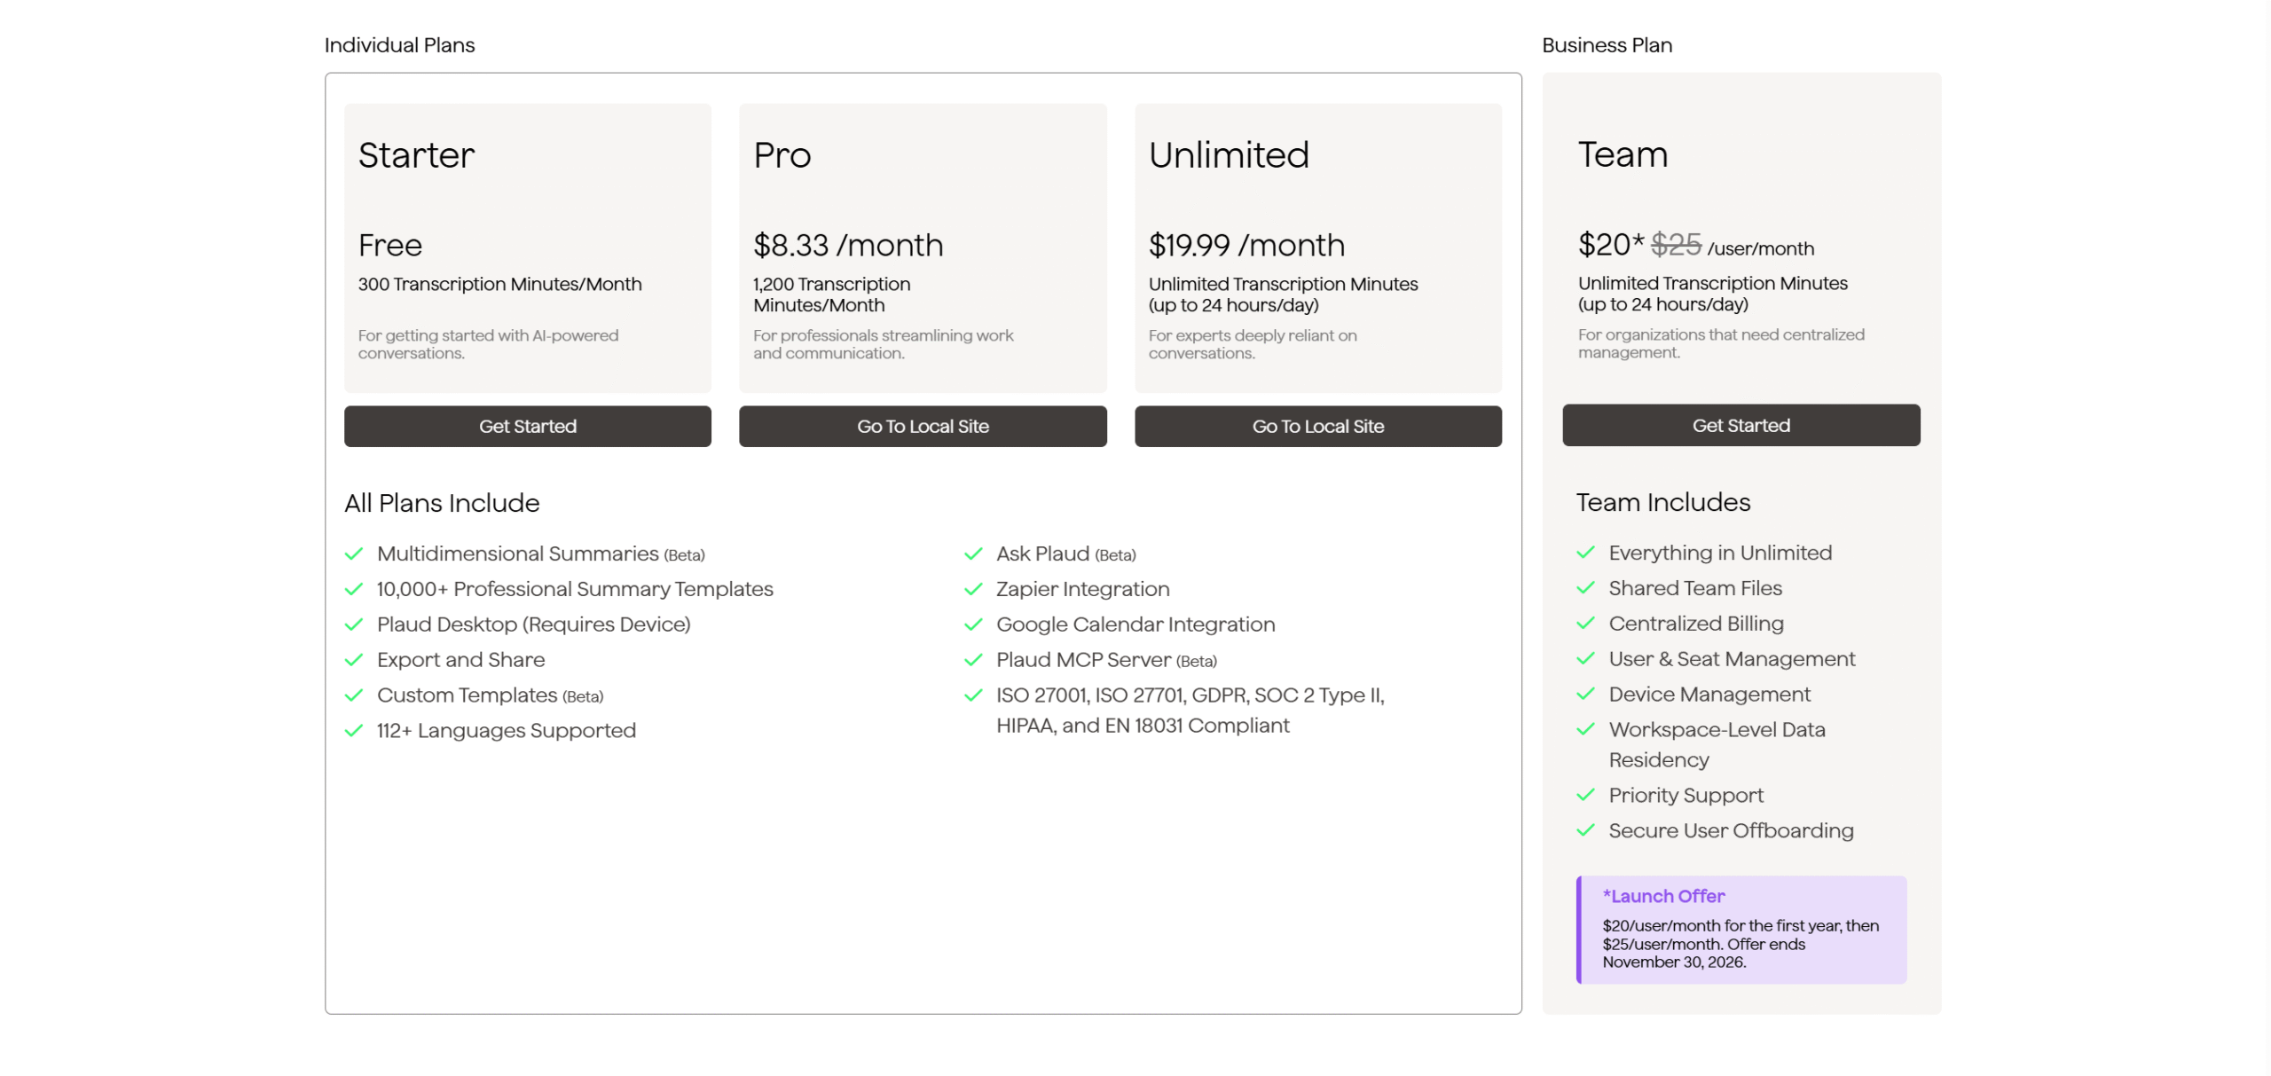Click "For getting started with AI-powered conversations" description

488,345
